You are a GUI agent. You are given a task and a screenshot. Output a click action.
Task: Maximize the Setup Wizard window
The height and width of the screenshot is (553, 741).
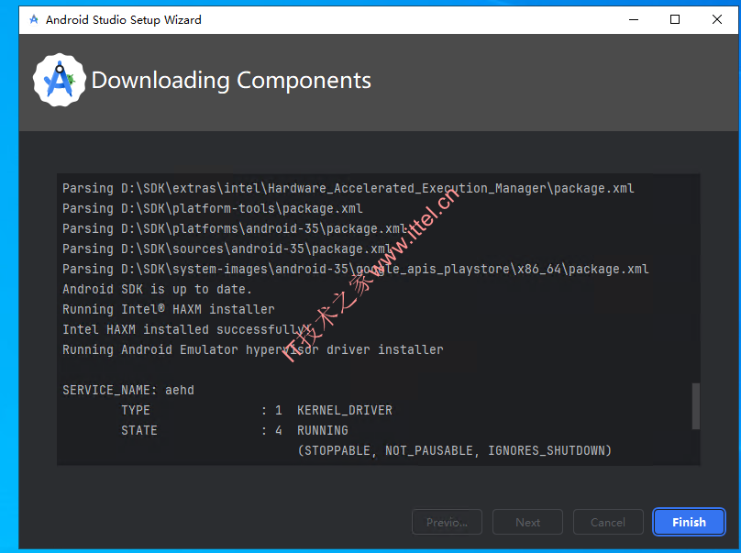coord(675,19)
